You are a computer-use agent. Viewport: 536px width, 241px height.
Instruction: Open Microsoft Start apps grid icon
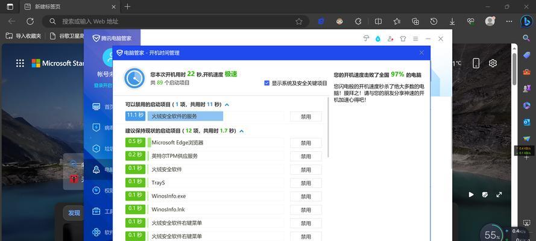[20, 63]
